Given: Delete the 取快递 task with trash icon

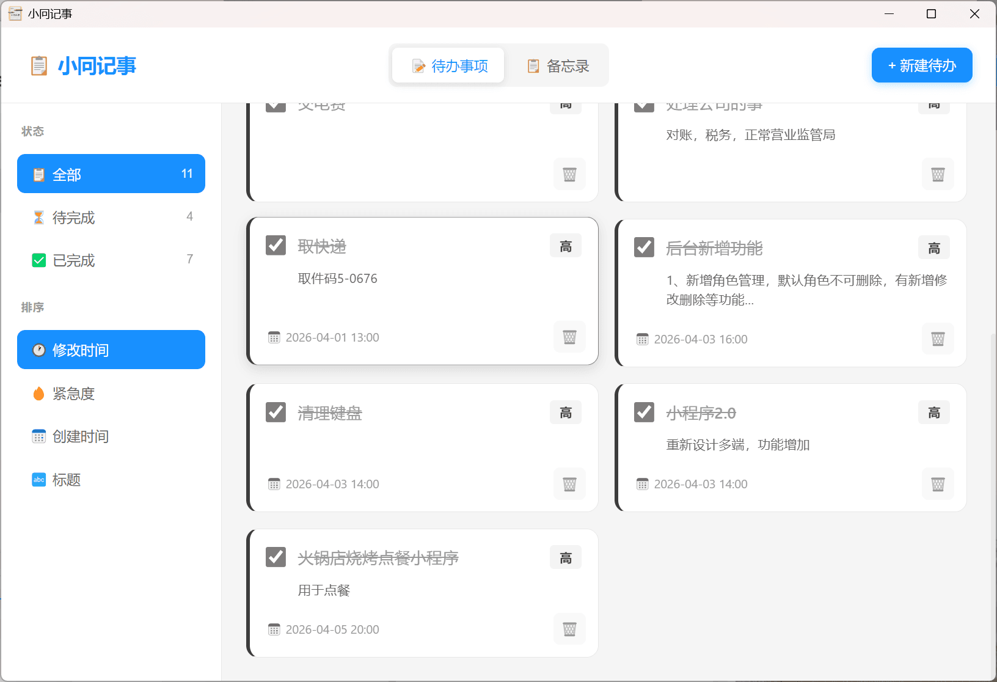Looking at the screenshot, I should pos(569,337).
